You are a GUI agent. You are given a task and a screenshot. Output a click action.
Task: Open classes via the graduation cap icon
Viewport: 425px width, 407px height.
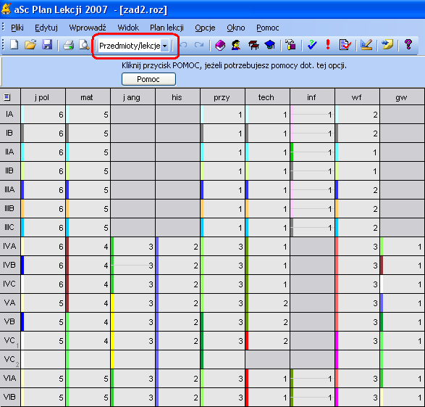[x=270, y=45]
